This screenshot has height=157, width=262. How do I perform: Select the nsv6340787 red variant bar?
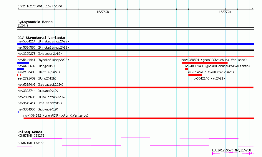point(195,75)
